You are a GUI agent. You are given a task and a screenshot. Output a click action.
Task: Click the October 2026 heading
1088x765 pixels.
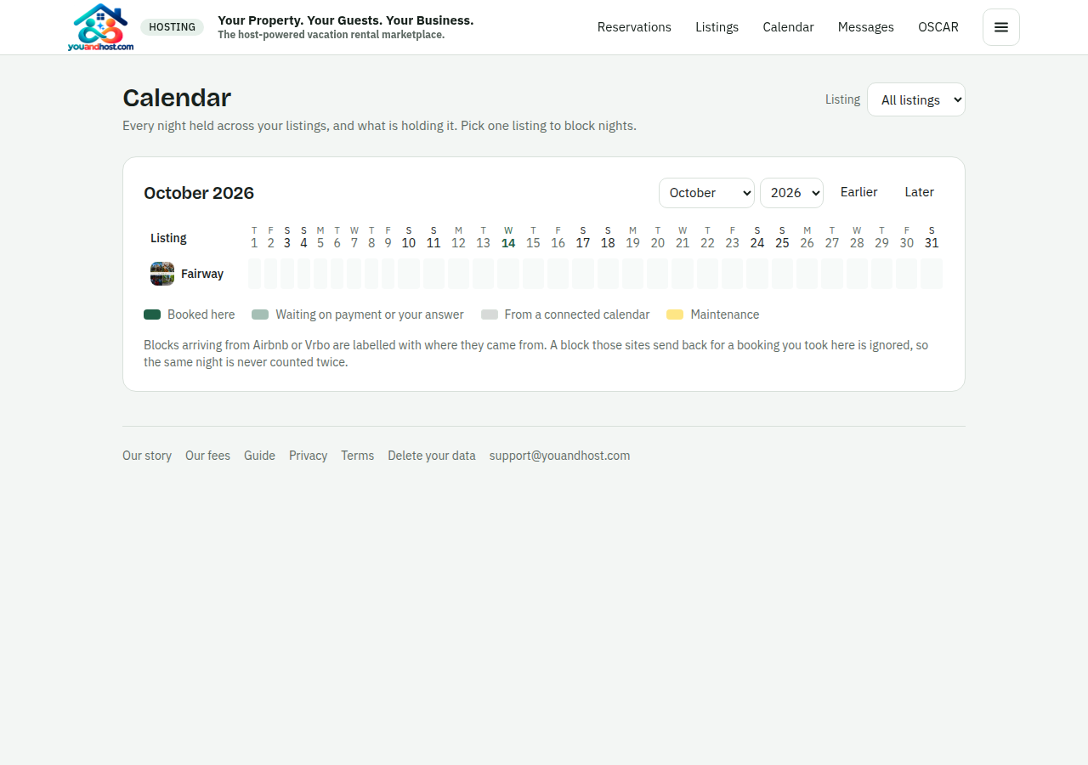pyautogui.click(x=199, y=193)
